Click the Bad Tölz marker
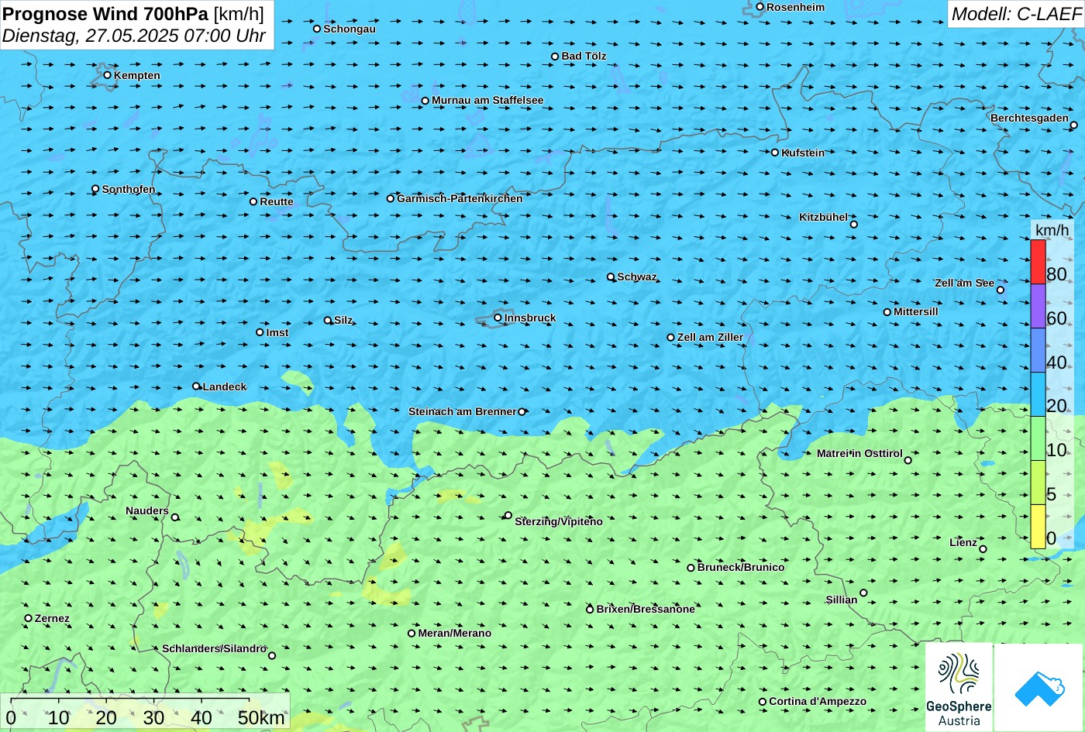The image size is (1085, 732). pyautogui.click(x=554, y=57)
